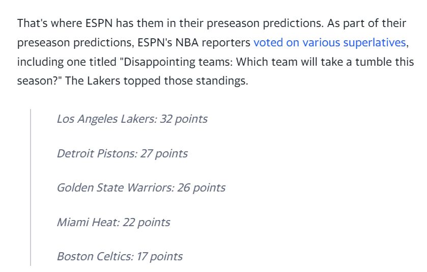427x272 pixels.
Task: Click the quoted "Disappointing teams" title text
Action: pyautogui.click(x=176, y=62)
